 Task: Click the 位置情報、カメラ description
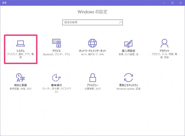click(x=92, y=89)
